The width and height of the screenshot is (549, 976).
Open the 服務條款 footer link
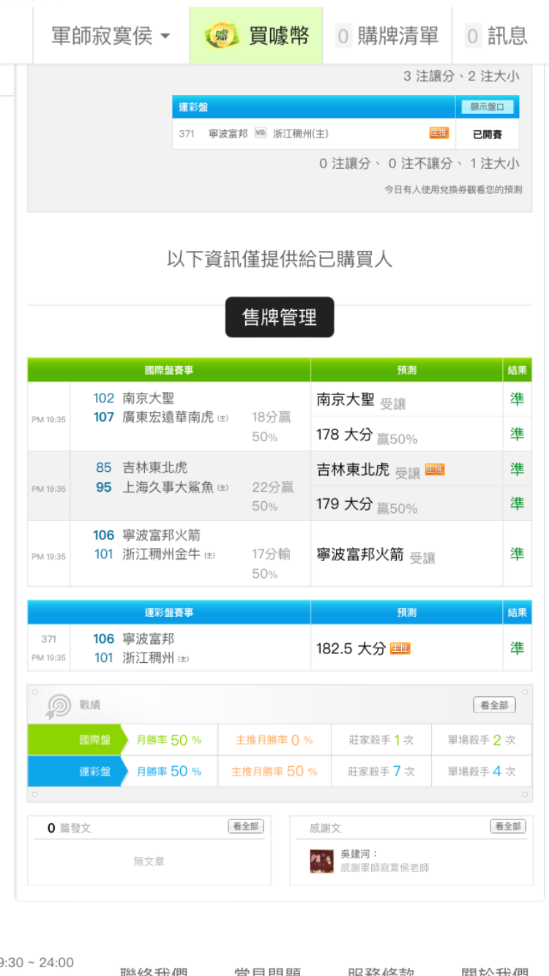click(x=381, y=972)
